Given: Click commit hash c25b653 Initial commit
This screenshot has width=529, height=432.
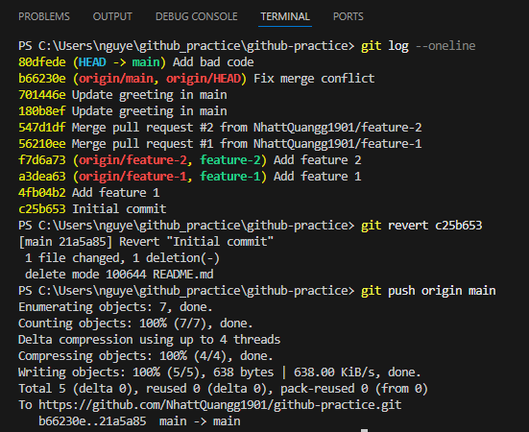Looking at the screenshot, I should click(x=42, y=209).
